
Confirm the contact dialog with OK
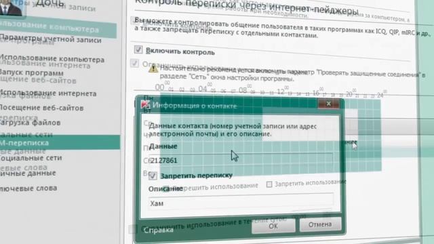click(273, 226)
